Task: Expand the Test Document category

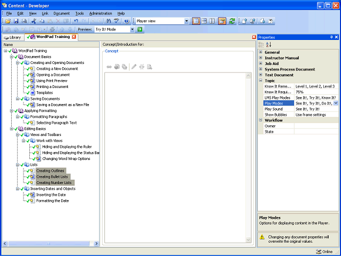Action: [x=261, y=75]
